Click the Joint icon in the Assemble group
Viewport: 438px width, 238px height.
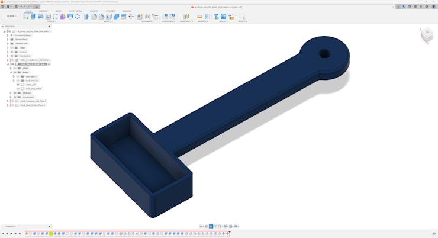[x=147, y=17]
